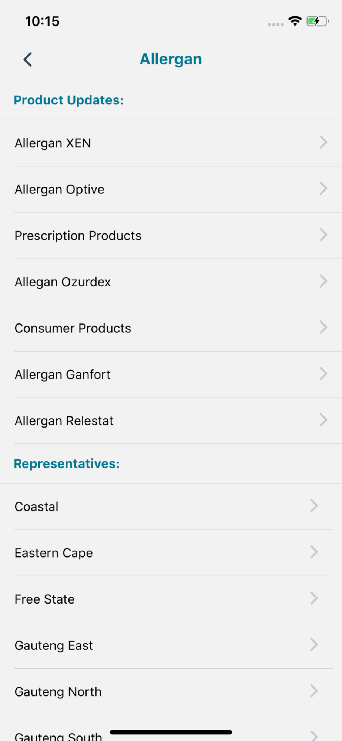Tap the chevron next to Consumer Products
342x741 pixels.
click(x=323, y=328)
